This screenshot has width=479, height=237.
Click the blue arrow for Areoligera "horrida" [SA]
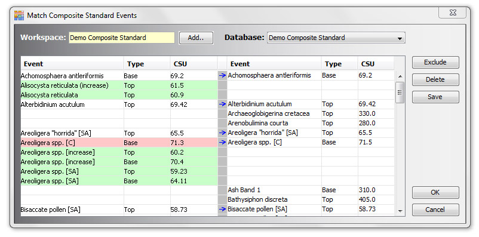[x=222, y=133]
